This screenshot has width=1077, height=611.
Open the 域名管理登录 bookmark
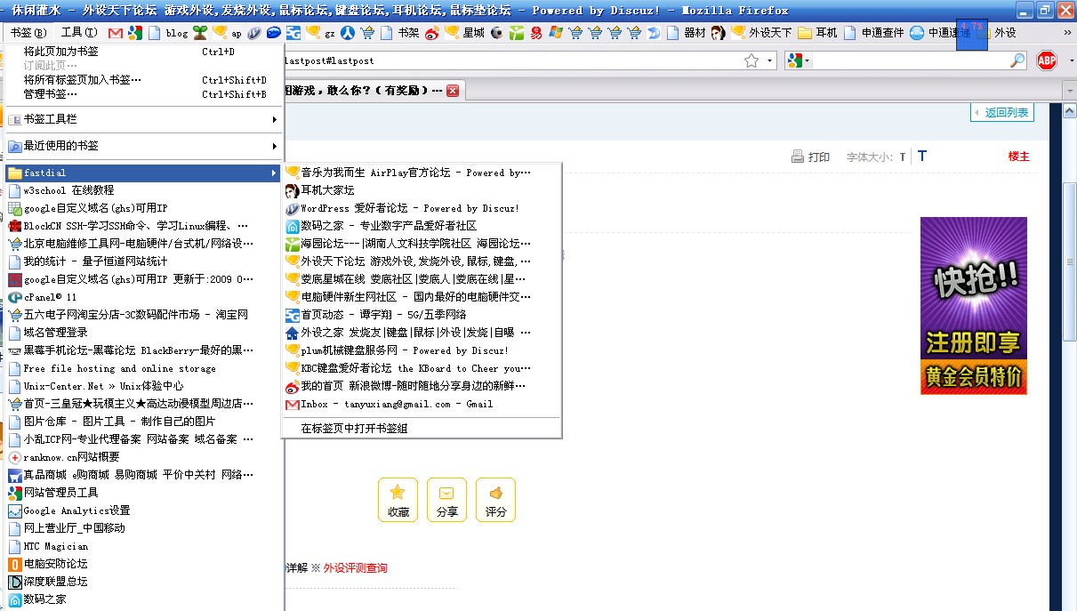144,333
